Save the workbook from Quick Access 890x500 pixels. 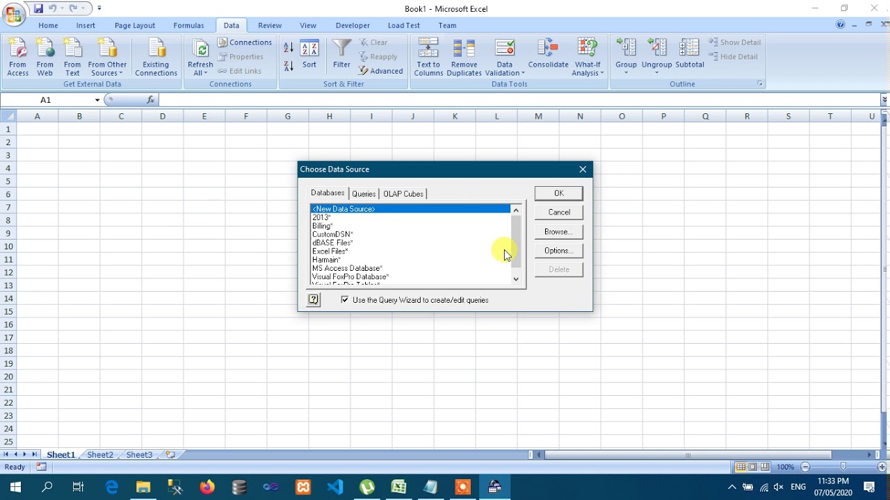coord(38,8)
